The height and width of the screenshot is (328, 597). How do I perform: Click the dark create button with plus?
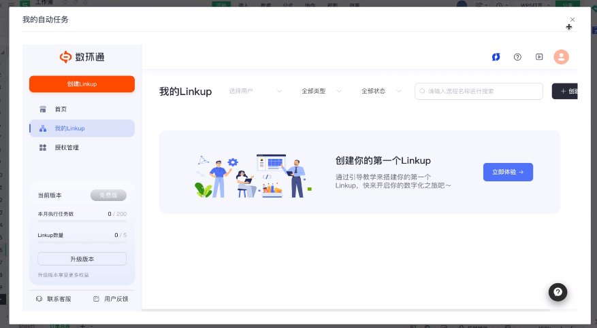click(x=564, y=91)
